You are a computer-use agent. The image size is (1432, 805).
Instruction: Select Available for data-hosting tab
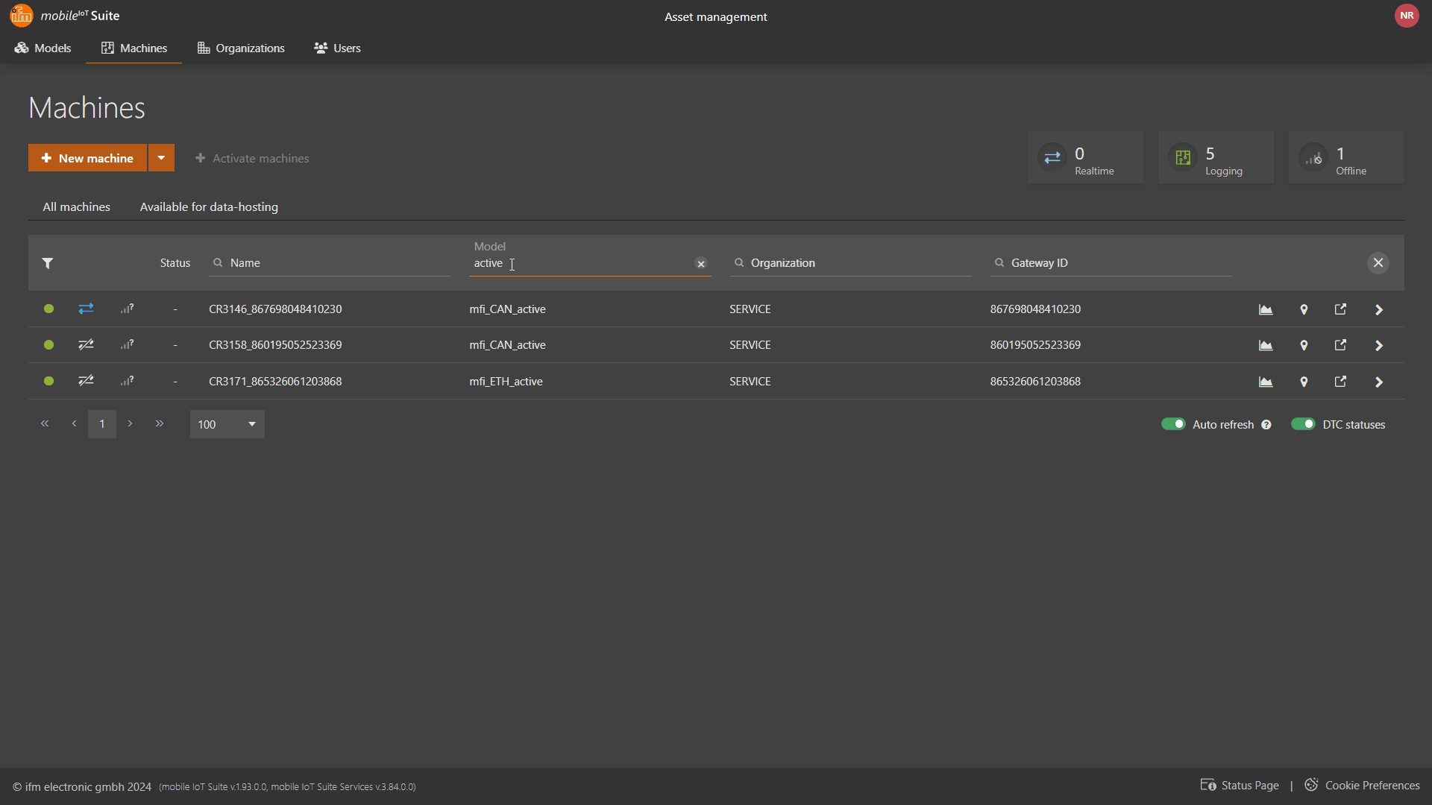tap(209, 206)
